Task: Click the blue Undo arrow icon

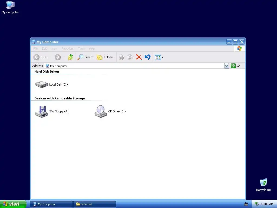Action: coord(147,57)
